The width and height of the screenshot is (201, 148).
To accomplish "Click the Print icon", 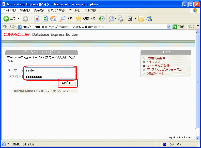I will tap(121, 19).
